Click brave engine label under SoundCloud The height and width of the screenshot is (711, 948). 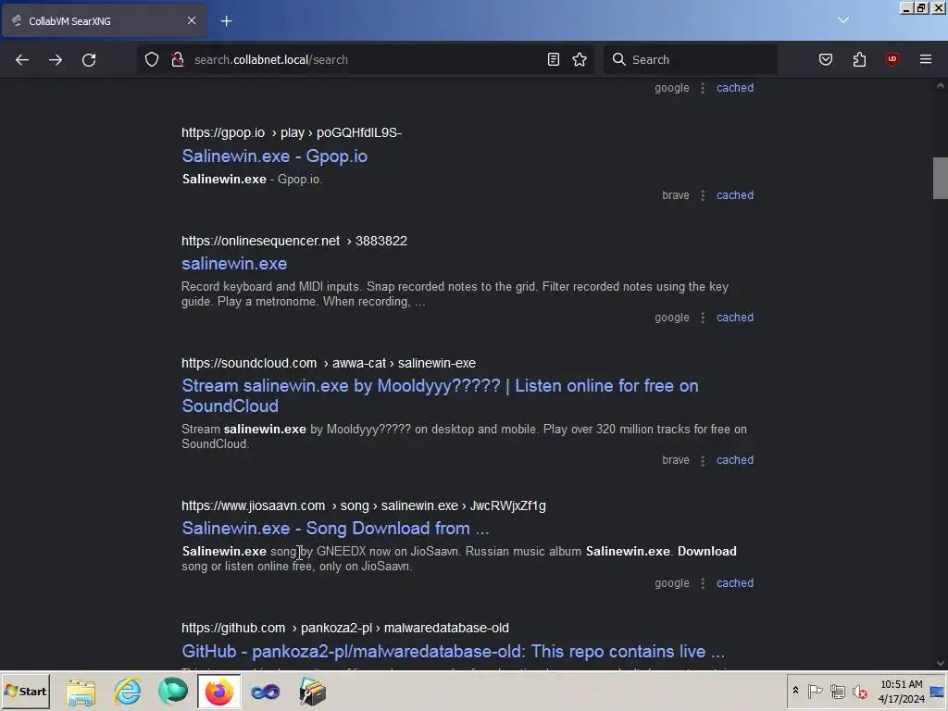[675, 460]
